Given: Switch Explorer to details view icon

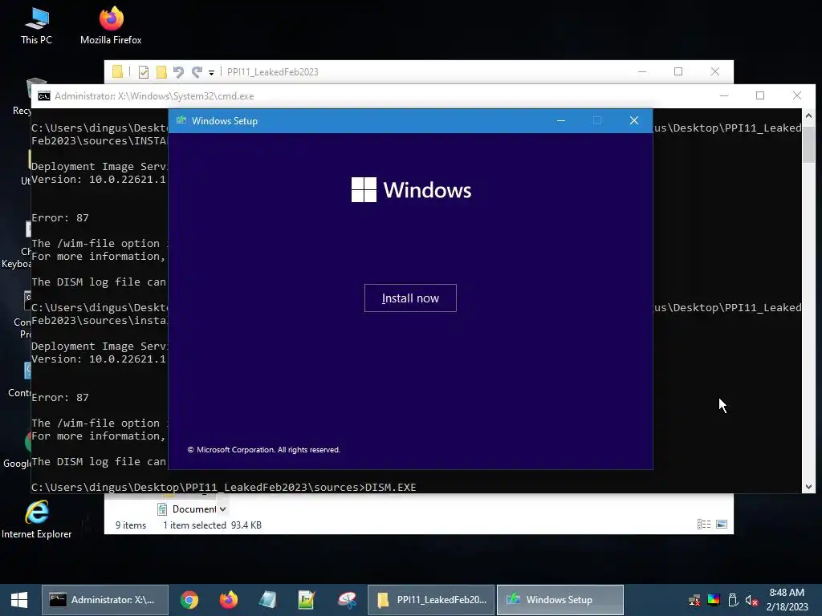Looking at the screenshot, I should [x=704, y=525].
